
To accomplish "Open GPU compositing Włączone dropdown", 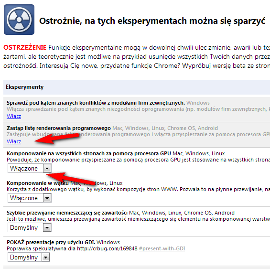I will 30,168.
